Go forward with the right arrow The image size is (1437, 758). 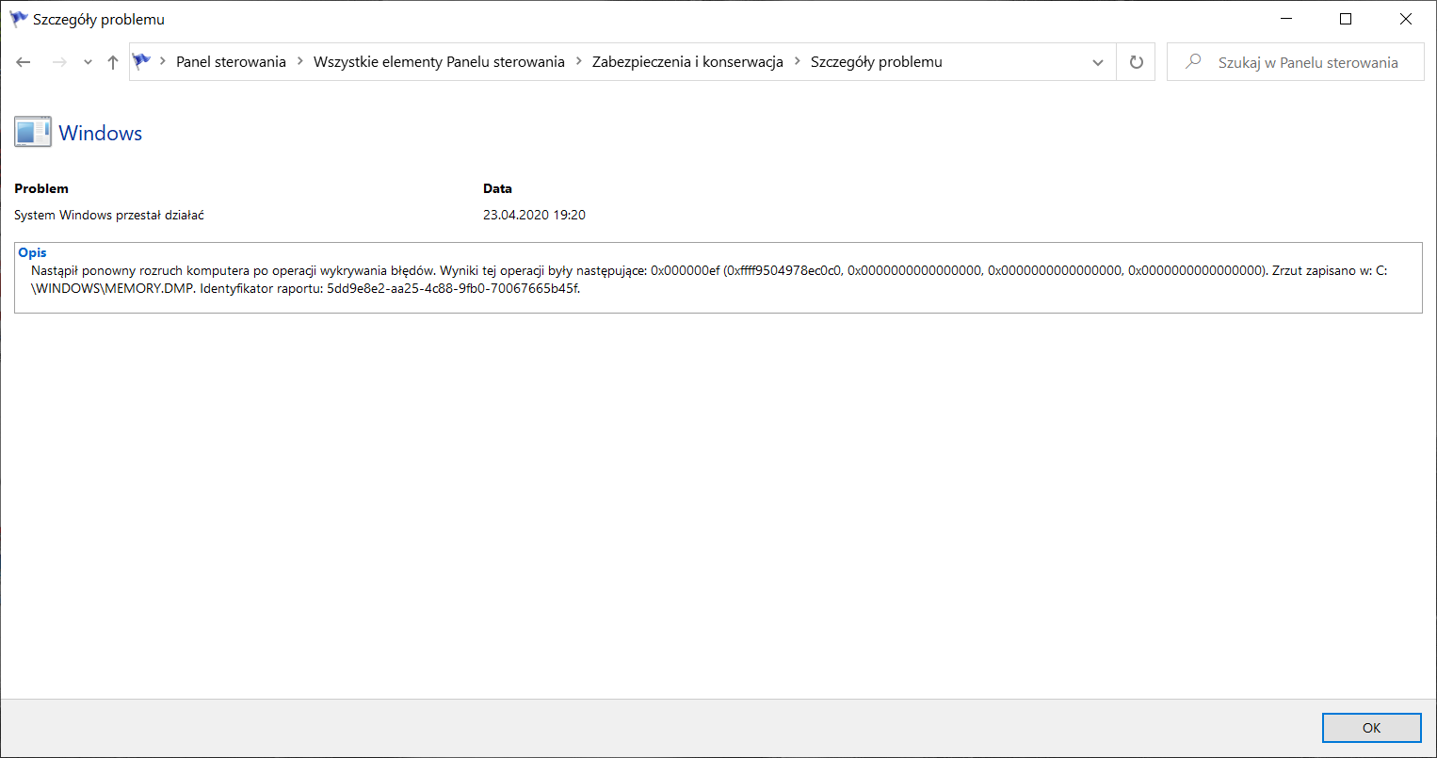(58, 62)
